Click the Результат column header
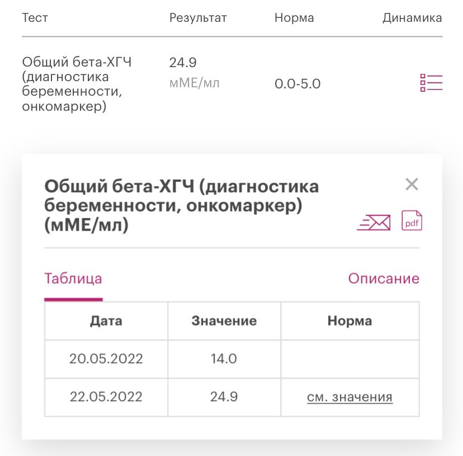The width and height of the screenshot is (463, 456). tap(198, 17)
